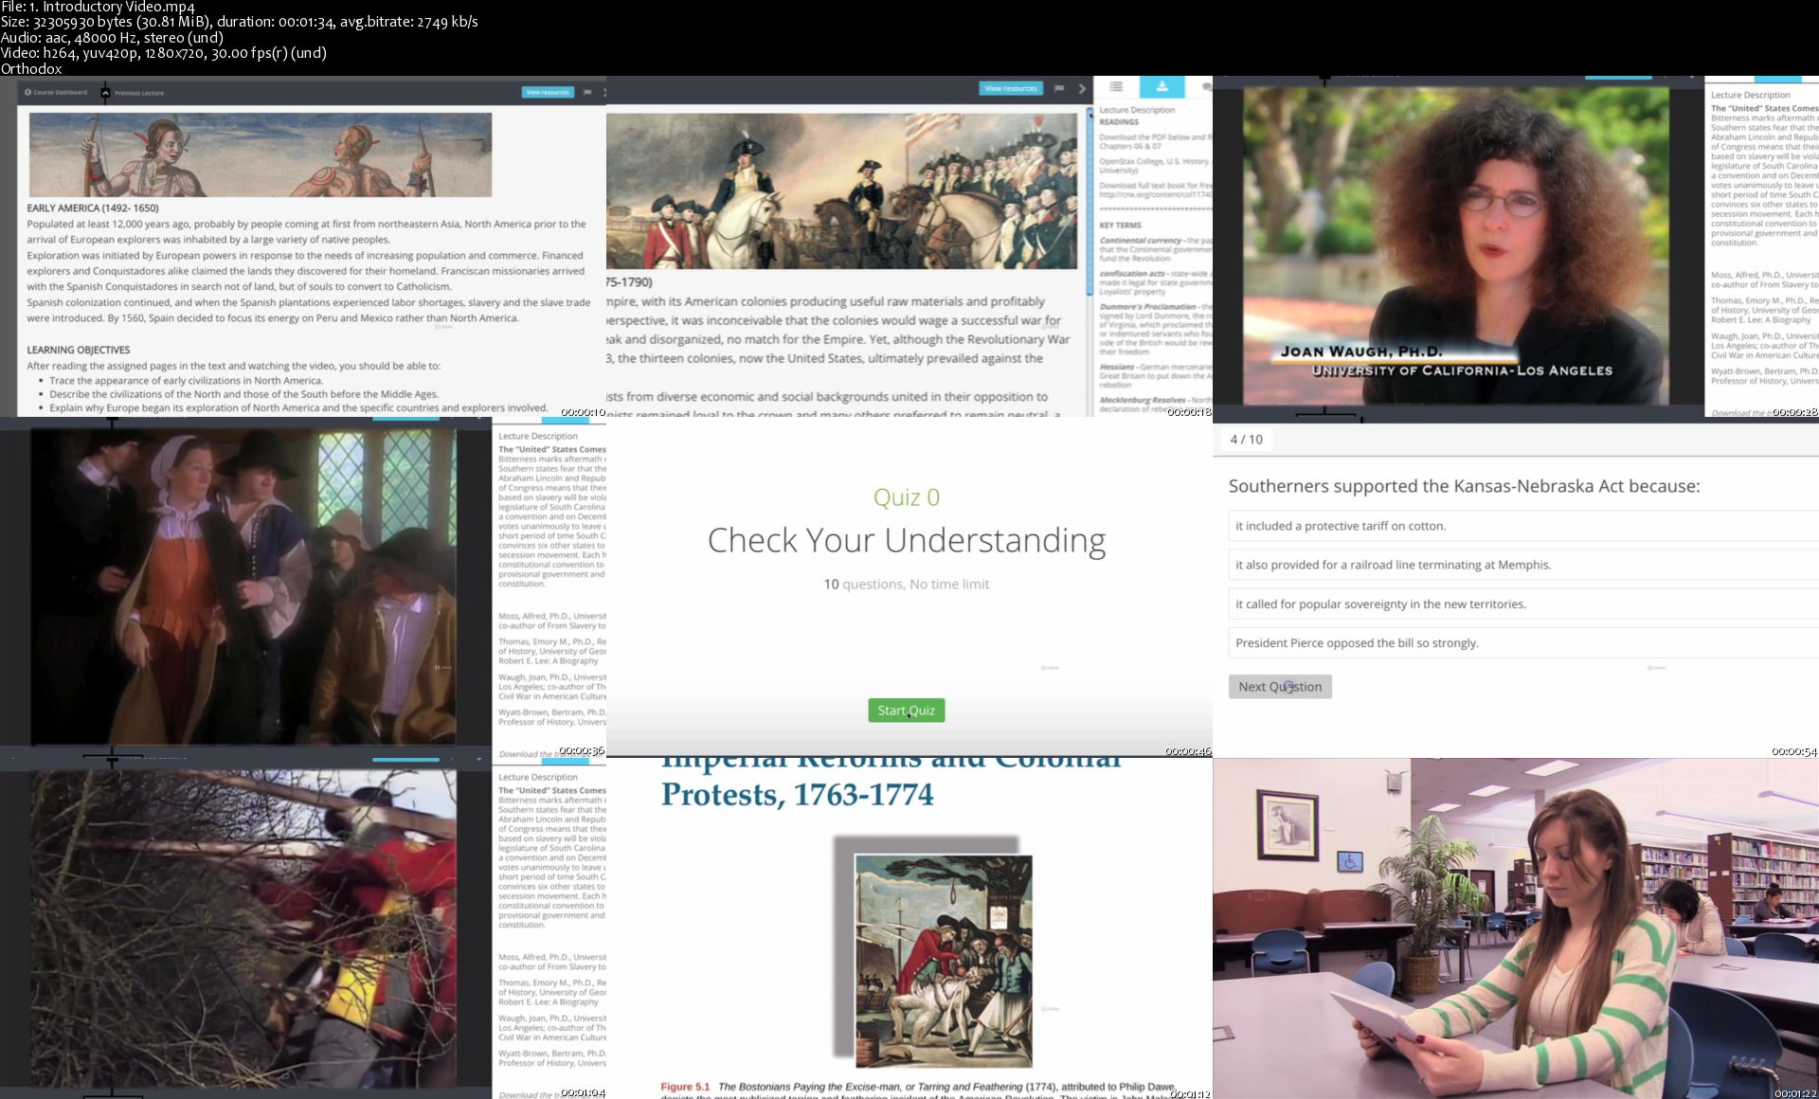This screenshot has height=1099, width=1819.
Task: Click the 4 / 10 question counter
Action: (x=1246, y=440)
